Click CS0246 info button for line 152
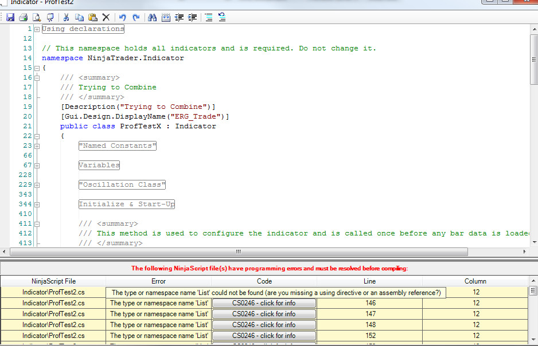The height and width of the screenshot is (346, 538). tap(264, 336)
